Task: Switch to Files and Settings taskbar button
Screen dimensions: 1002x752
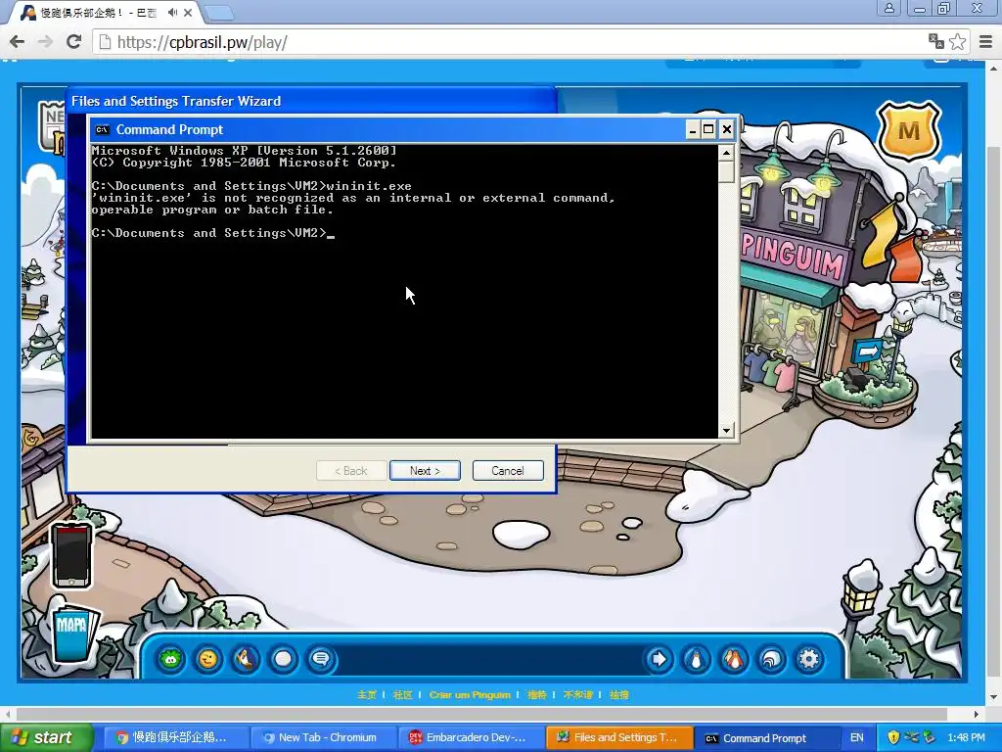Action: click(x=618, y=738)
